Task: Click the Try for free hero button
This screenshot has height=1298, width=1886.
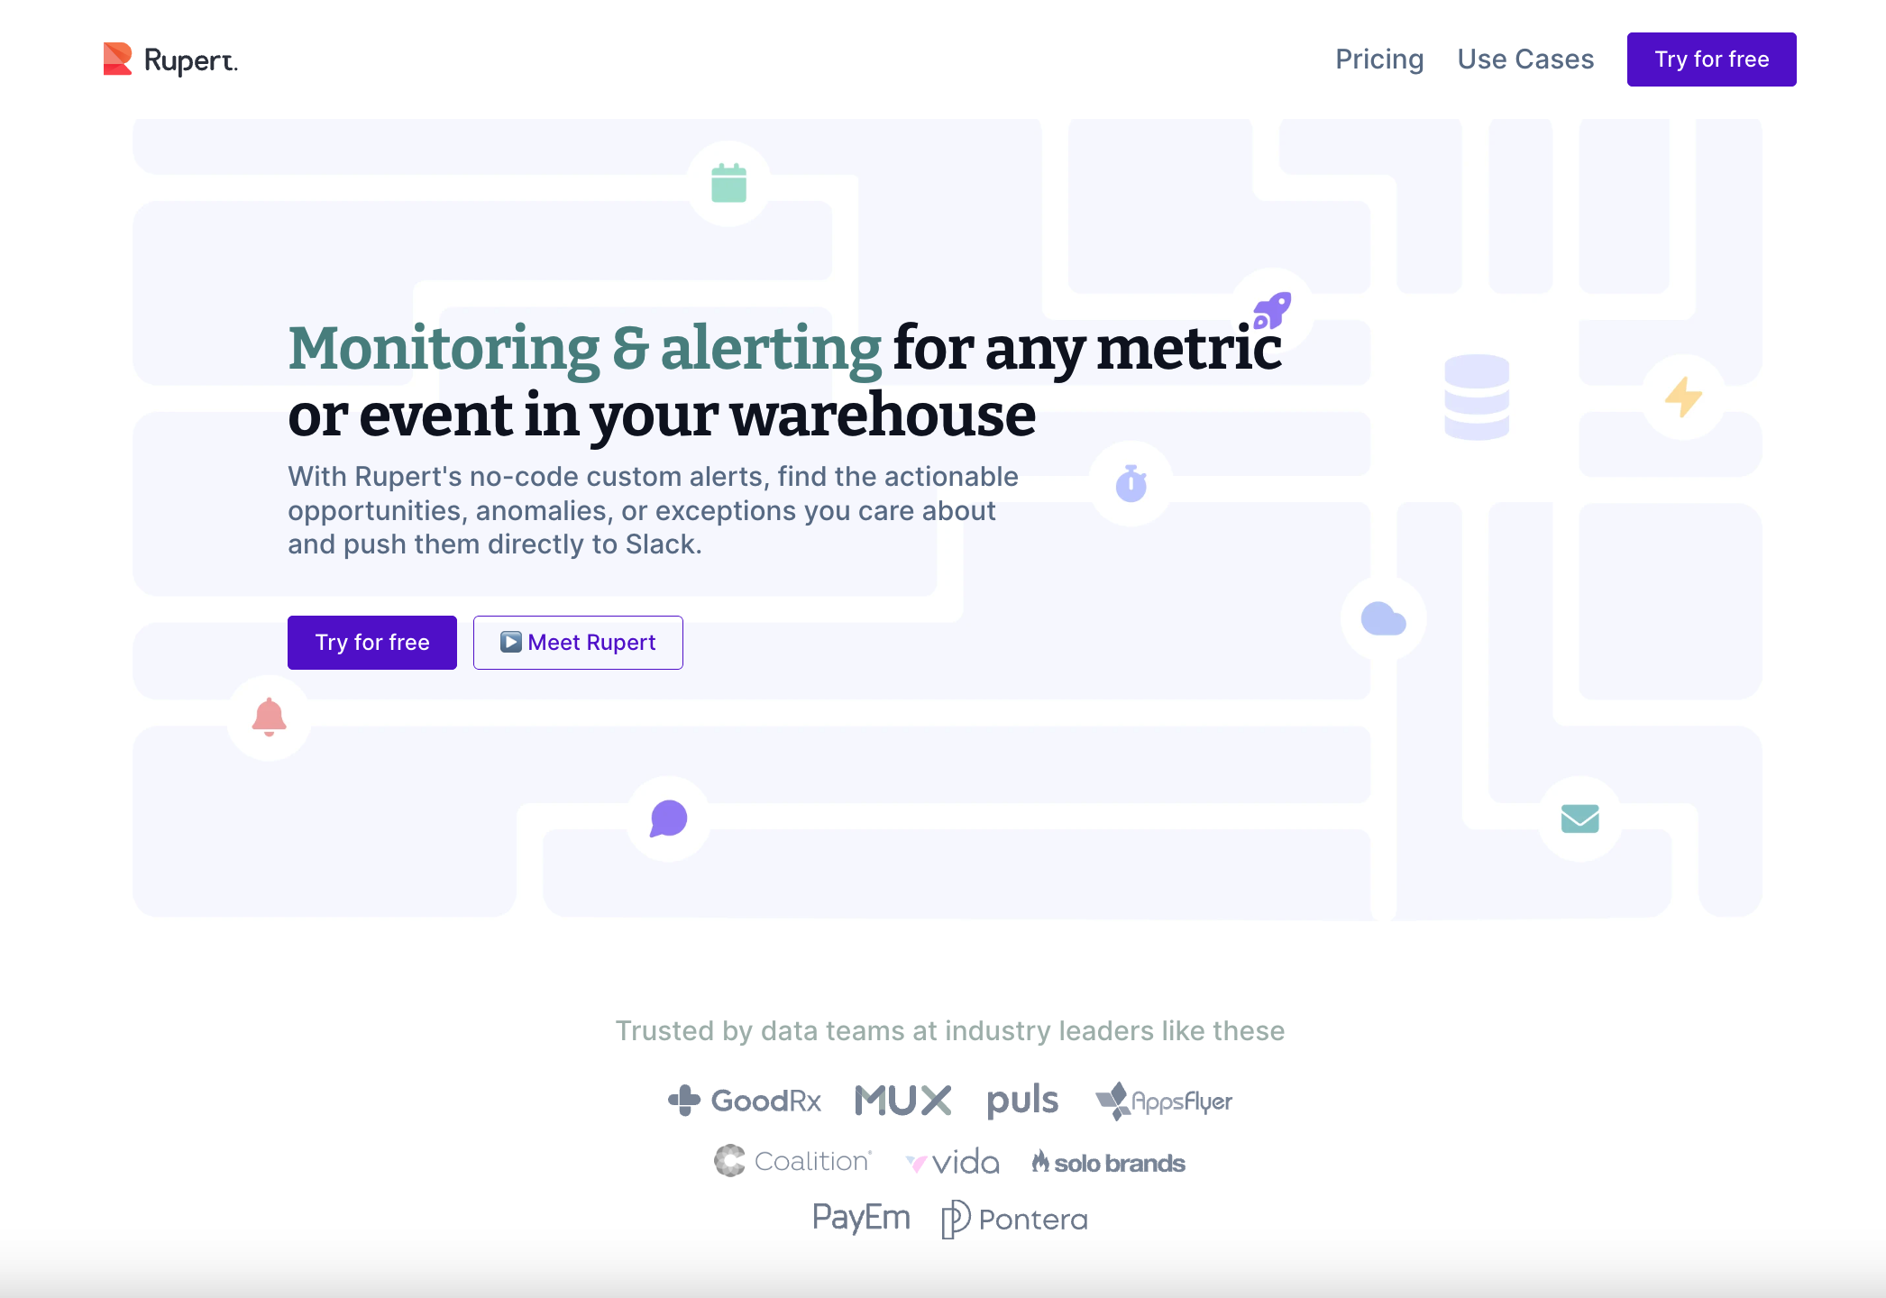Action: coord(371,642)
